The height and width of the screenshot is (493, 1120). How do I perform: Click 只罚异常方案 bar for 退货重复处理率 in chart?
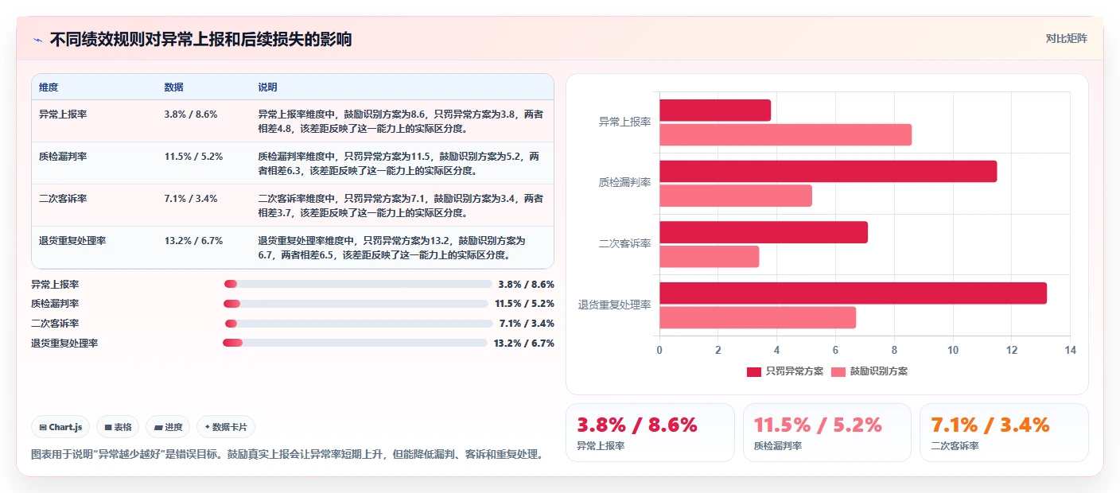(x=853, y=293)
